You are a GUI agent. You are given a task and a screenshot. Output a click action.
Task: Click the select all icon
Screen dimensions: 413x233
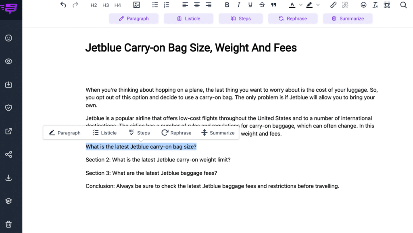[x=387, y=5]
